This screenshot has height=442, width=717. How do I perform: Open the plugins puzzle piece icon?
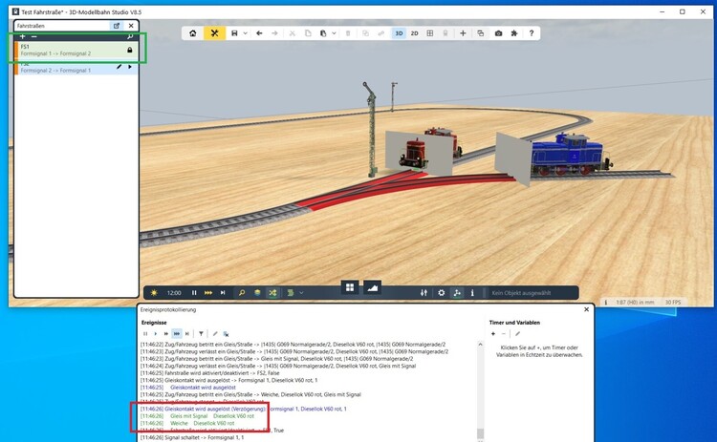click(514, 33)
